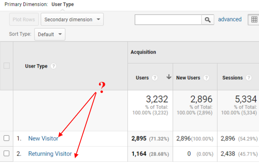
Task: Select the User Type primary dimension
Action: coord(62,5)
